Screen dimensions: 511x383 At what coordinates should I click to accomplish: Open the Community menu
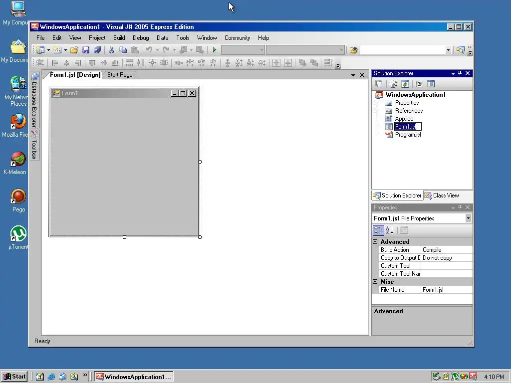click(237, 38)
